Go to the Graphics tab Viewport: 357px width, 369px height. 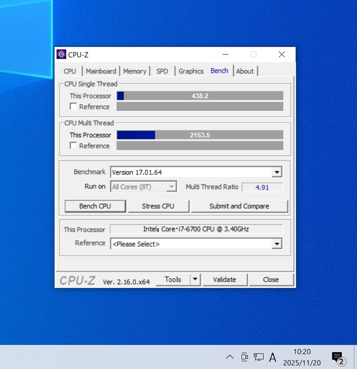[x=191, y=71]
